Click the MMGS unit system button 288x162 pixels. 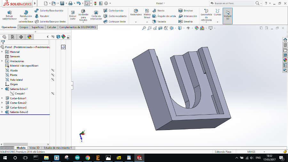(x=251, y=152)
